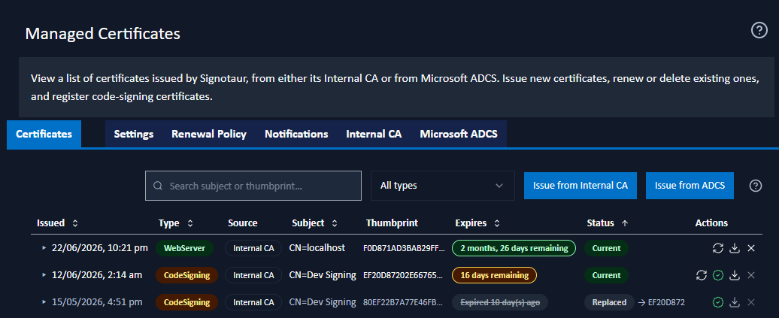Sort by Subject column arrows
This screenshot has height=318, width=779.
335,223
